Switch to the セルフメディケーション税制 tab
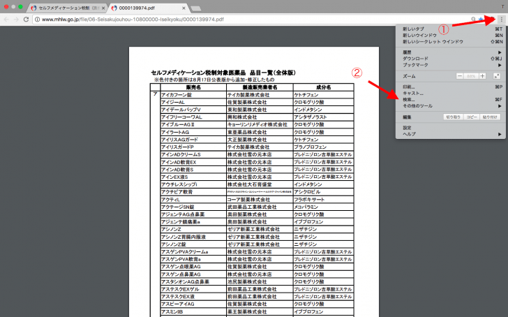 coord(66,8)
